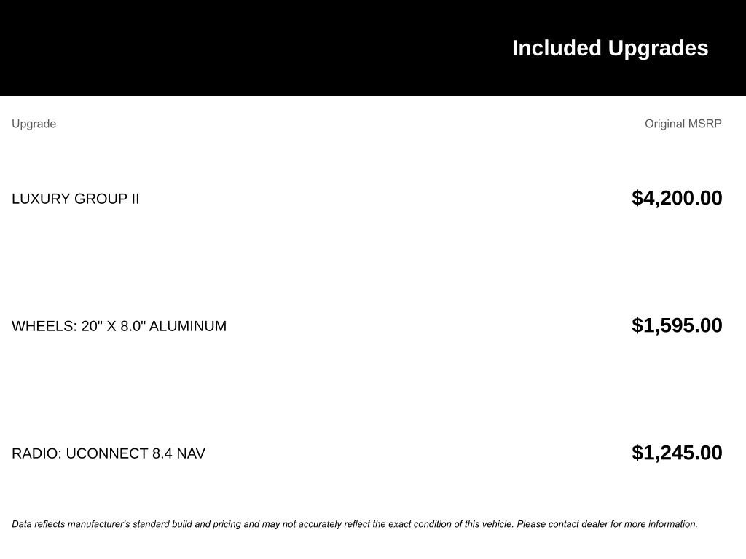Viewport: 746px width, 559px height.
Task: Click the word 'Upgrades' in the banner heading
Action: (x=658, y=48)
